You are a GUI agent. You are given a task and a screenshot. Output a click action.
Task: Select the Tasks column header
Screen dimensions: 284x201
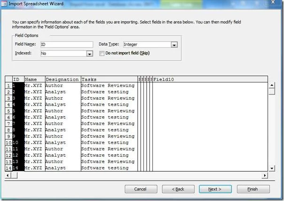(x=109, y=80)
